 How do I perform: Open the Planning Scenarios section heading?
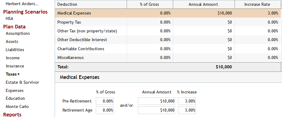(25, 12)
